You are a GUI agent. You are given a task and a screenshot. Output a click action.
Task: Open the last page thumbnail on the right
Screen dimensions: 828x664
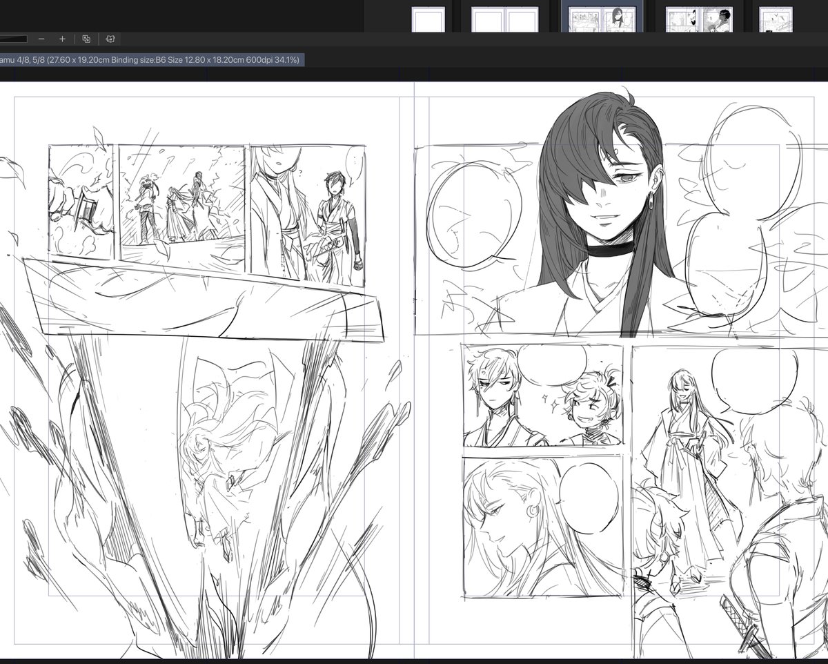[x=776, y=19]
